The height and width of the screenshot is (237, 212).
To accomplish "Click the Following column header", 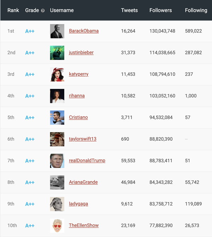I will [x=196, y=10].
